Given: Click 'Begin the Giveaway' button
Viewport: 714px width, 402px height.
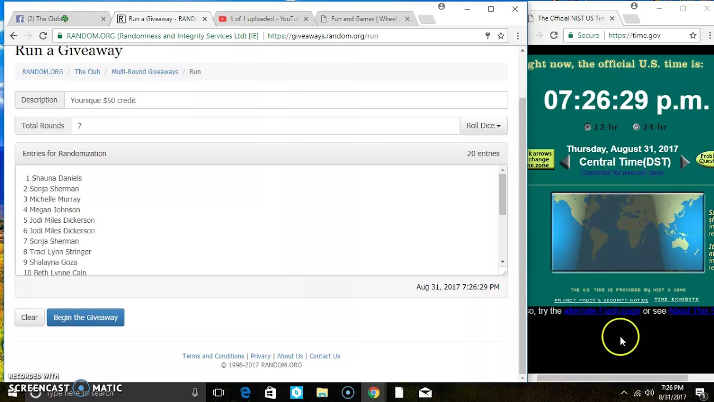Looking at the screenshot, I should (85, 317).
